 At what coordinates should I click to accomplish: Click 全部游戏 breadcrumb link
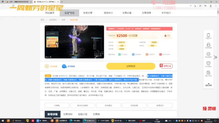point(53,20)
